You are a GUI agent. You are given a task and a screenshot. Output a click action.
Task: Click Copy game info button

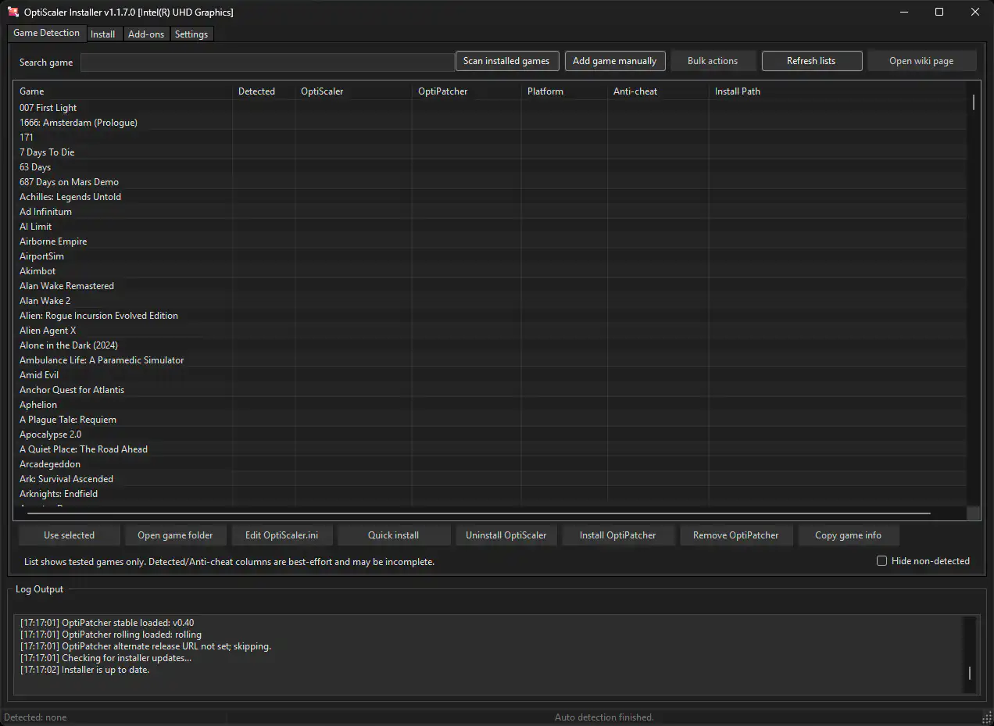(x=848, y=535)
